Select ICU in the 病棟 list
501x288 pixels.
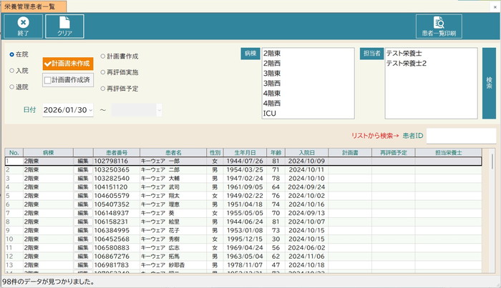[x=271, y=113]
